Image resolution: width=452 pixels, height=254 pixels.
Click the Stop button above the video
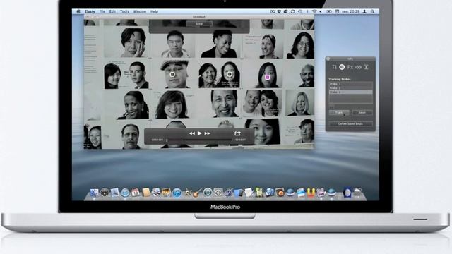tap(199, 24)
